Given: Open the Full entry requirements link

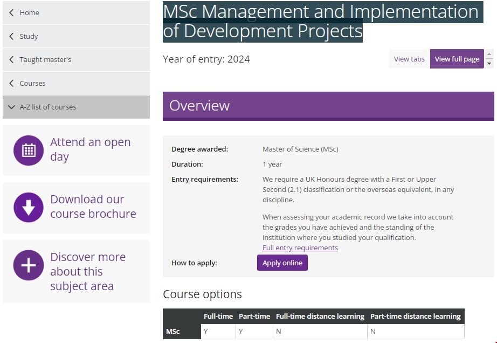Looking at the screenshot, I should coord(300,248).
